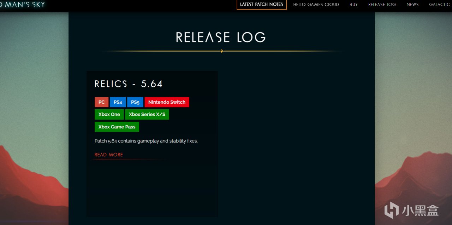This screenshot has width=452, height=225.
Task: Click the patch 5.64 description text
Action: pyautogui.click(x=146, y=141)
